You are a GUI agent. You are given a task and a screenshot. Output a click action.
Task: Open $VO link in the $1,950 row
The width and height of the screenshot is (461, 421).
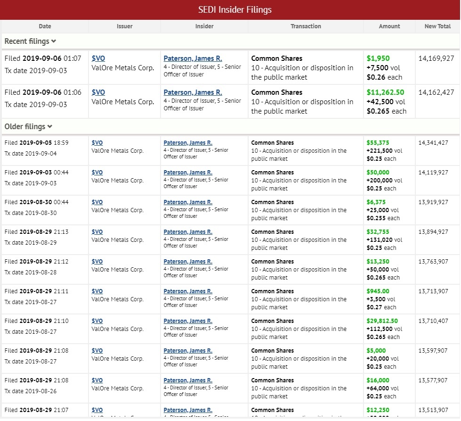[x=98, y=58]
